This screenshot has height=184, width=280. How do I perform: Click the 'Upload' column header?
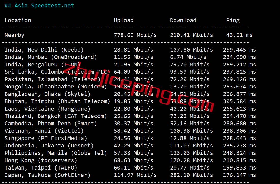pos(123,20)
